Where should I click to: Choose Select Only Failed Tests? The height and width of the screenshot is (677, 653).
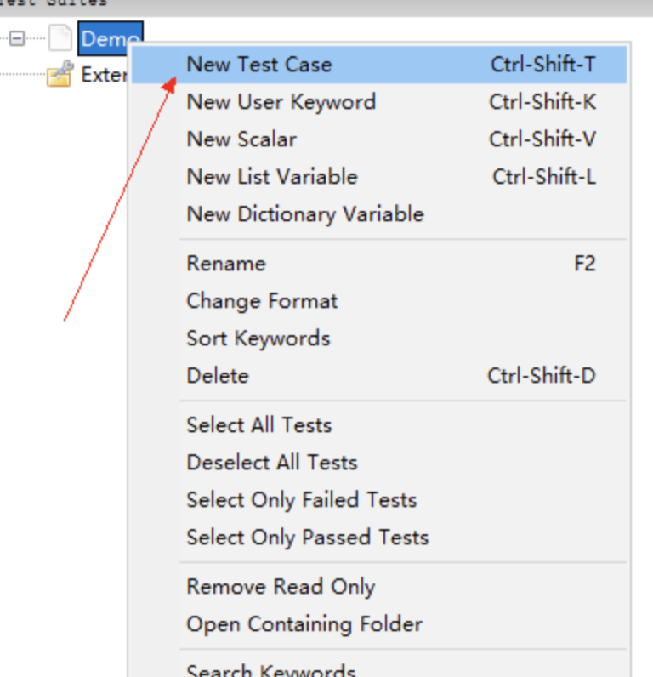(379, 500)
